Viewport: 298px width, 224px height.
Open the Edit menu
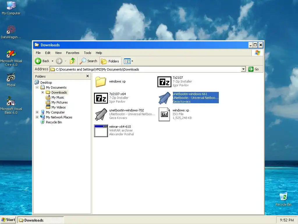[x=48, y=53]
